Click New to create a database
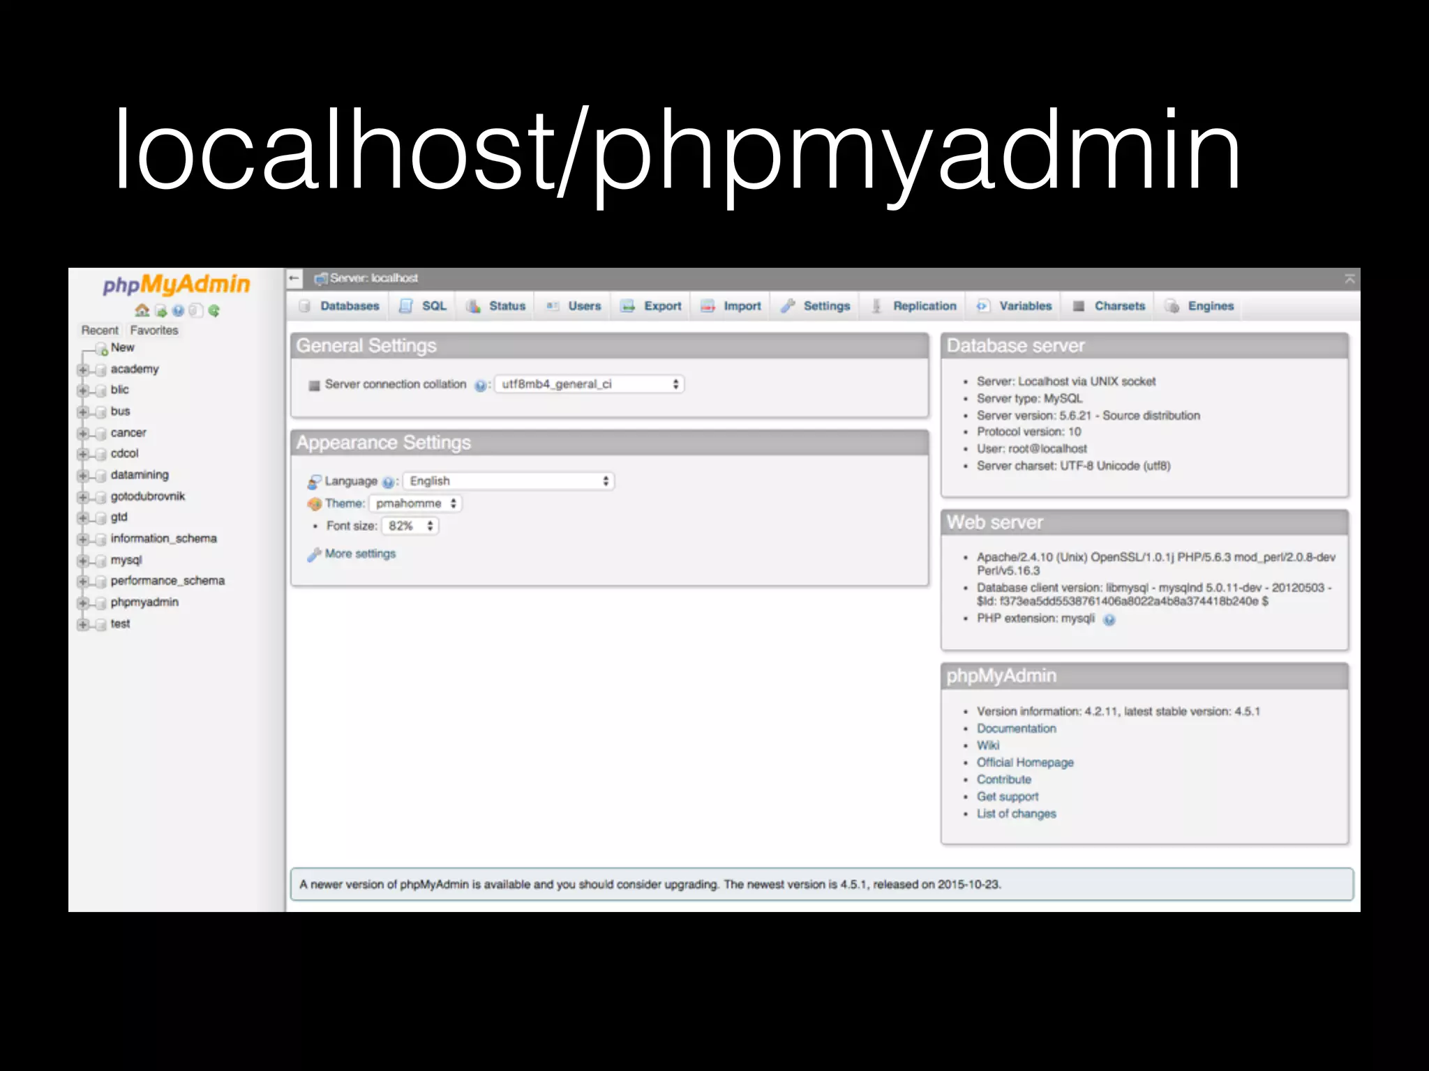The width and height of the screenshot is (1429, 1071). 122,347
